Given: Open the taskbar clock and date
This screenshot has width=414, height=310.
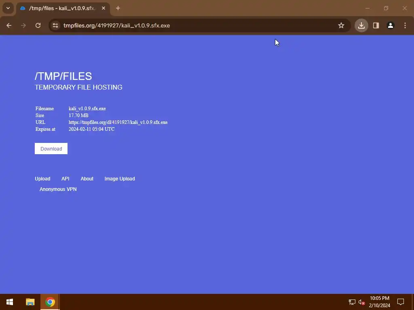Looking at the screenshot, I should pyautogui.click(x=379, y=302).
